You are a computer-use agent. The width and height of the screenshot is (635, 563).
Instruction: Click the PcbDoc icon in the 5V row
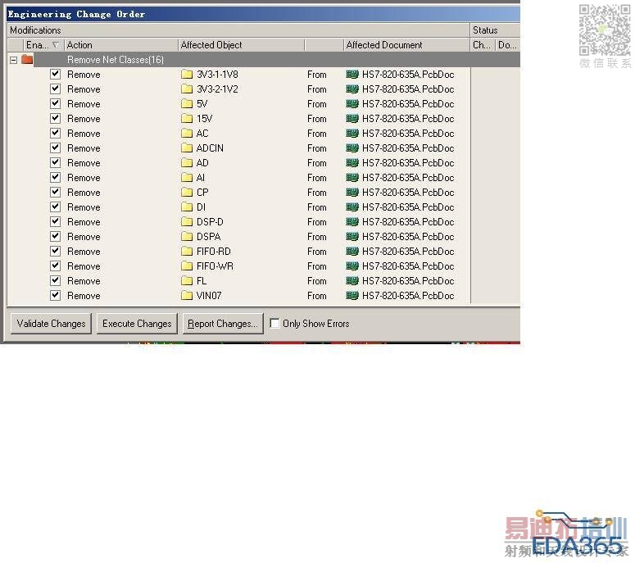pyautogui.click(x=352, y=104)
